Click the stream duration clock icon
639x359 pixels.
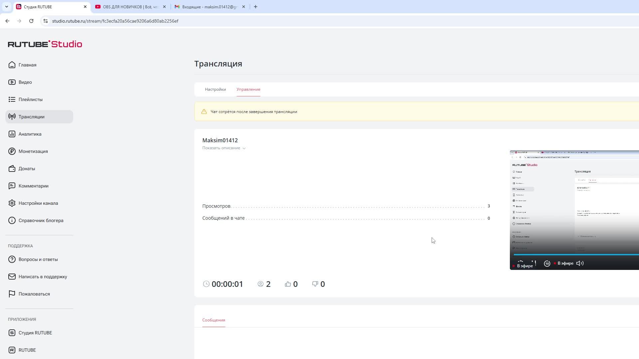206,284
